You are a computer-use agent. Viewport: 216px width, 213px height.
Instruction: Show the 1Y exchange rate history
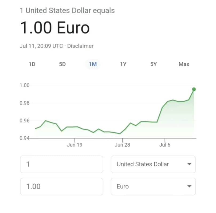tap(123, 64)
